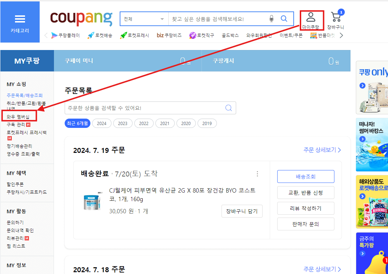Screen dimensions: 388x274
Task: Open 금주의 특가왕 banner arrow
Action: pyautogui.click(x=363, y=253)
